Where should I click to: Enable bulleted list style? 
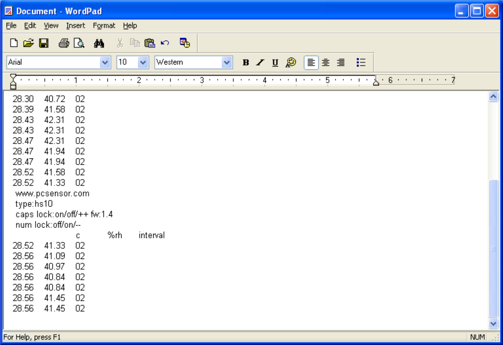tap(361, 62)
